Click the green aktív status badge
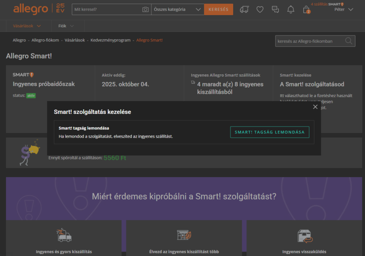Screen dimensions: 365x256 (31, 96)
